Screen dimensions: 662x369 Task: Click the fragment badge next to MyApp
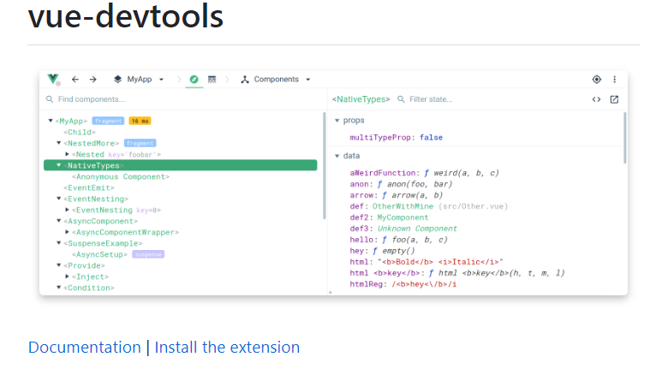(108, 121)
